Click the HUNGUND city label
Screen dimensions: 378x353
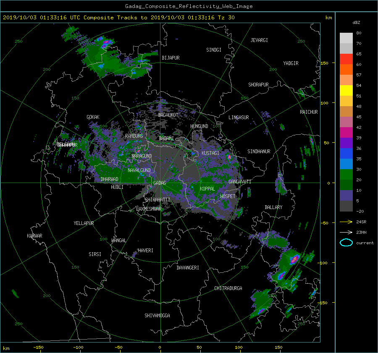click(199, 126)
